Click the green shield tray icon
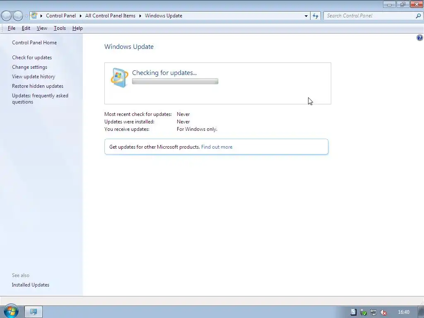424x318 pixels. coord(364,312)
